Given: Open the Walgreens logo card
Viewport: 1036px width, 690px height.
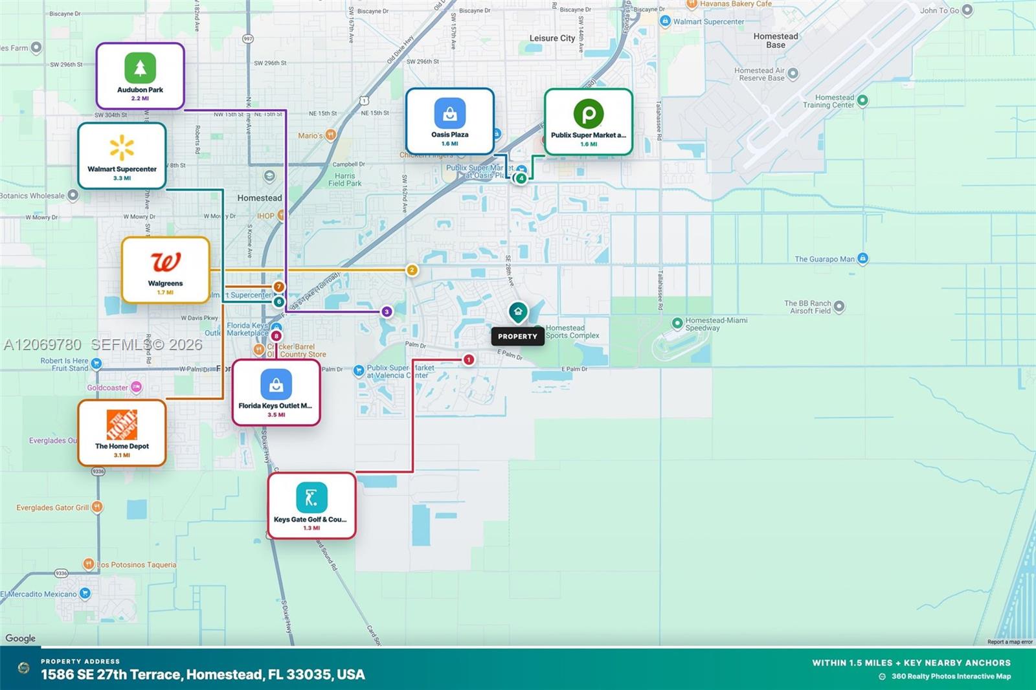Looking at the screenshot, I should (x=166, y=270).
